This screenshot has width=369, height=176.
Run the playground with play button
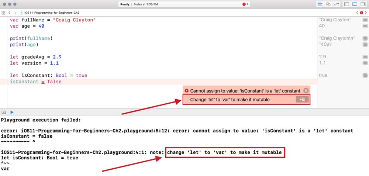[12, 112]
